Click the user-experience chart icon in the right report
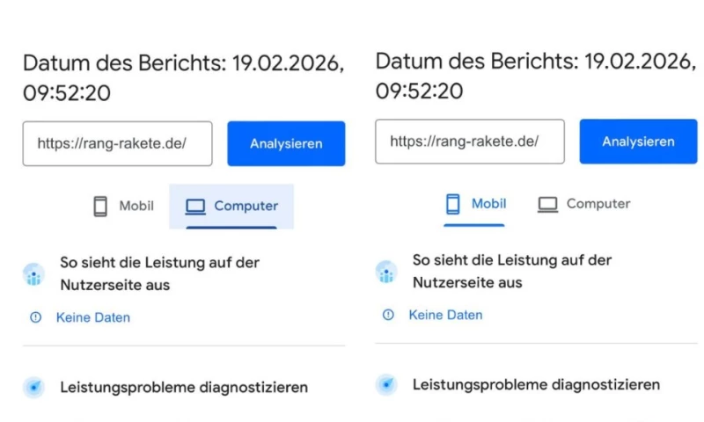The image size is (704, 422). click(386, 271)
